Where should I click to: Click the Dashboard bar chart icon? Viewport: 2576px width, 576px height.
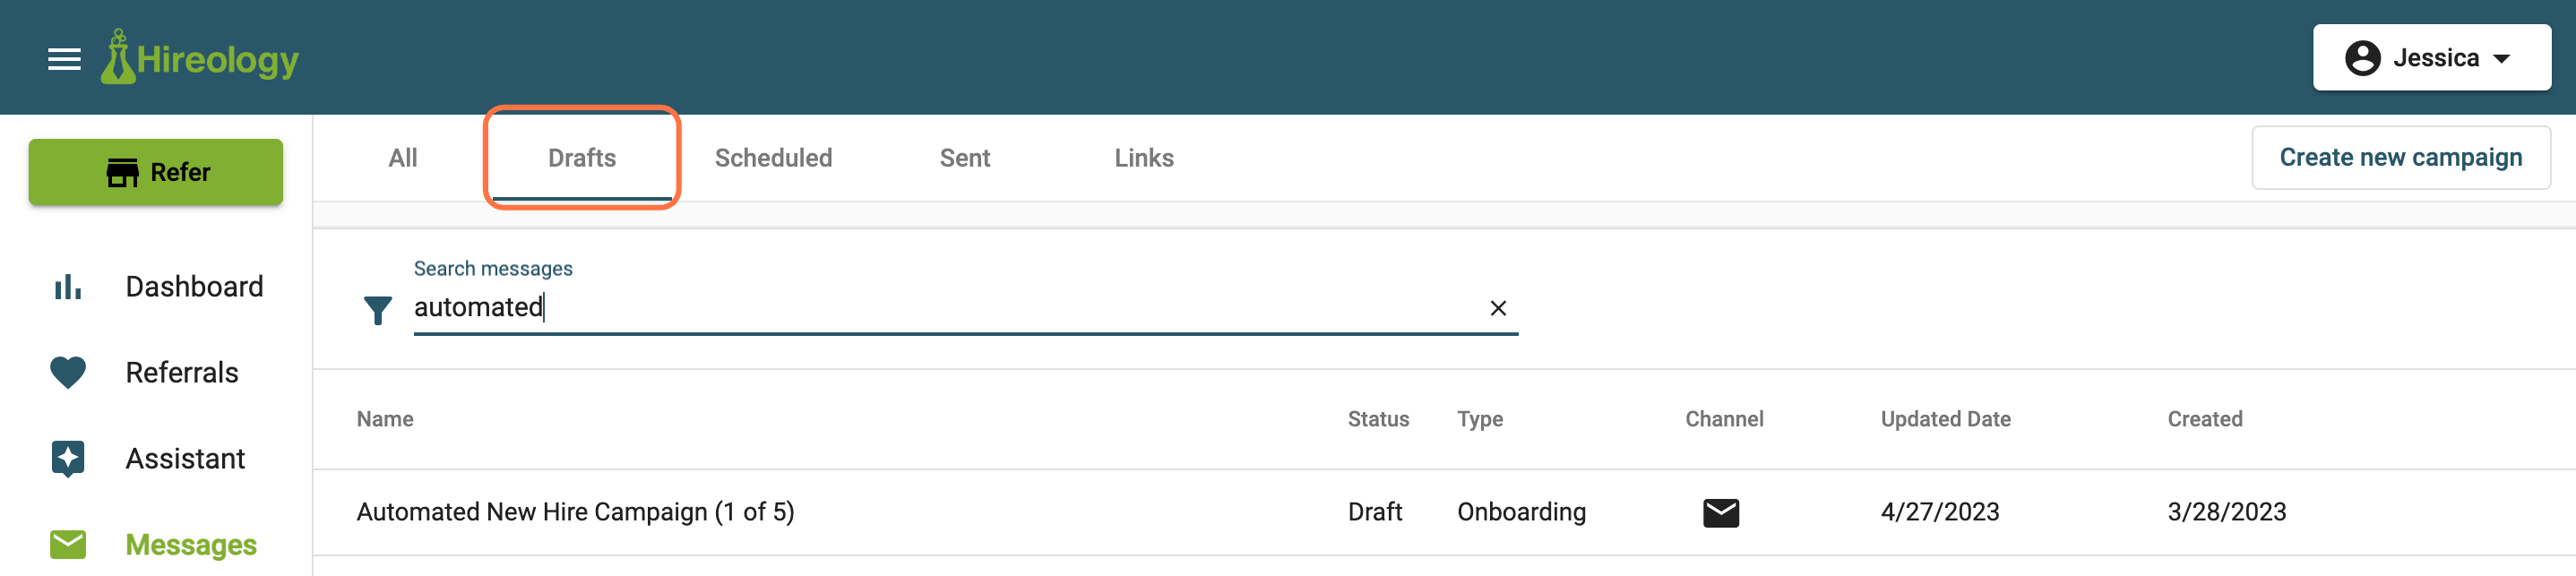pyautogui.click(x=67, y=287)
